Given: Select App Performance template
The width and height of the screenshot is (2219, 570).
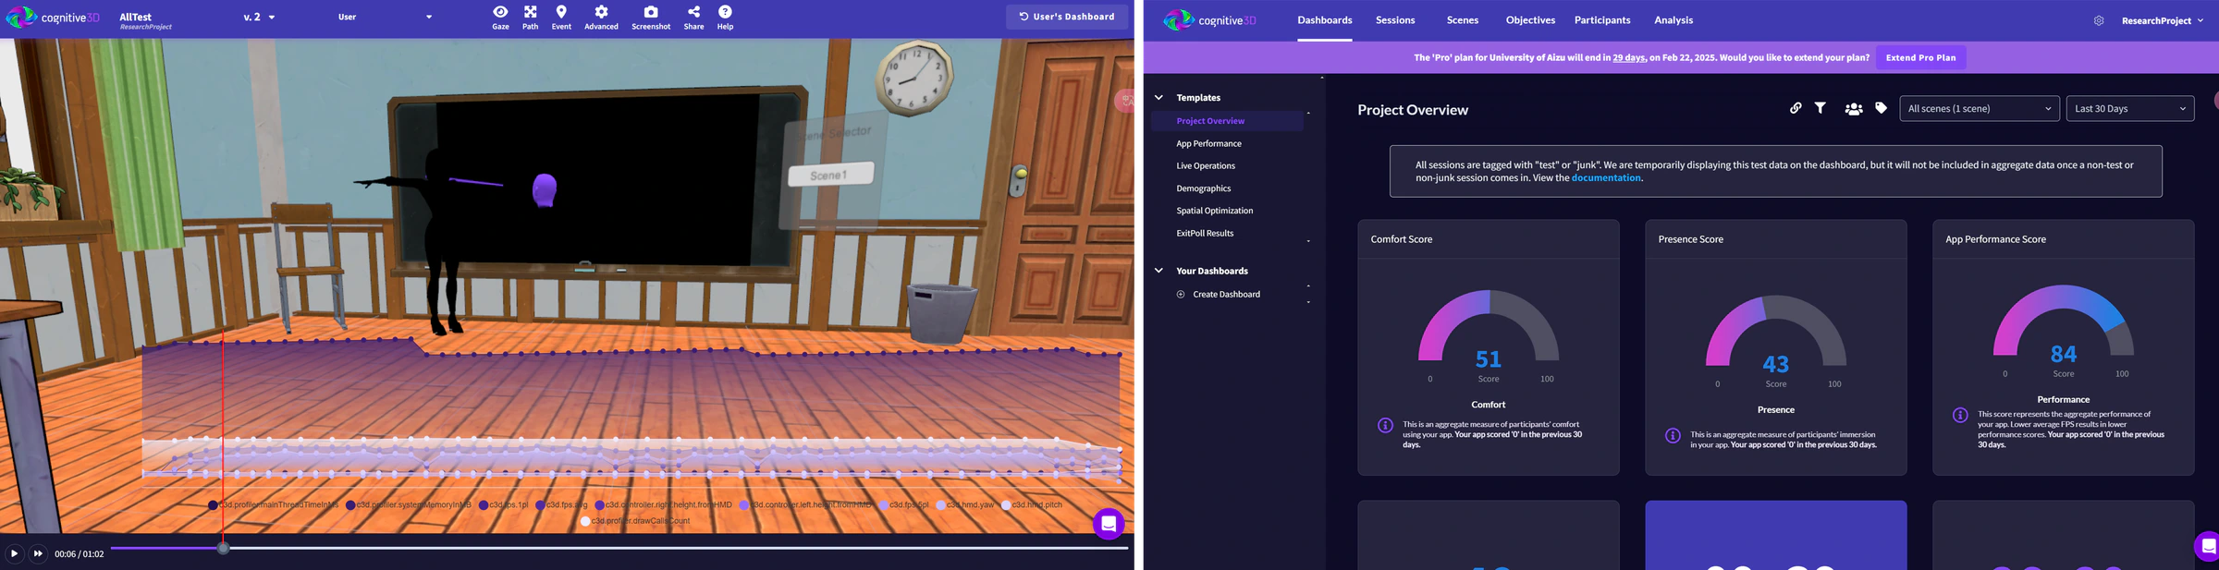Looking at the screenshot, I should click(x=1208, y=143).
